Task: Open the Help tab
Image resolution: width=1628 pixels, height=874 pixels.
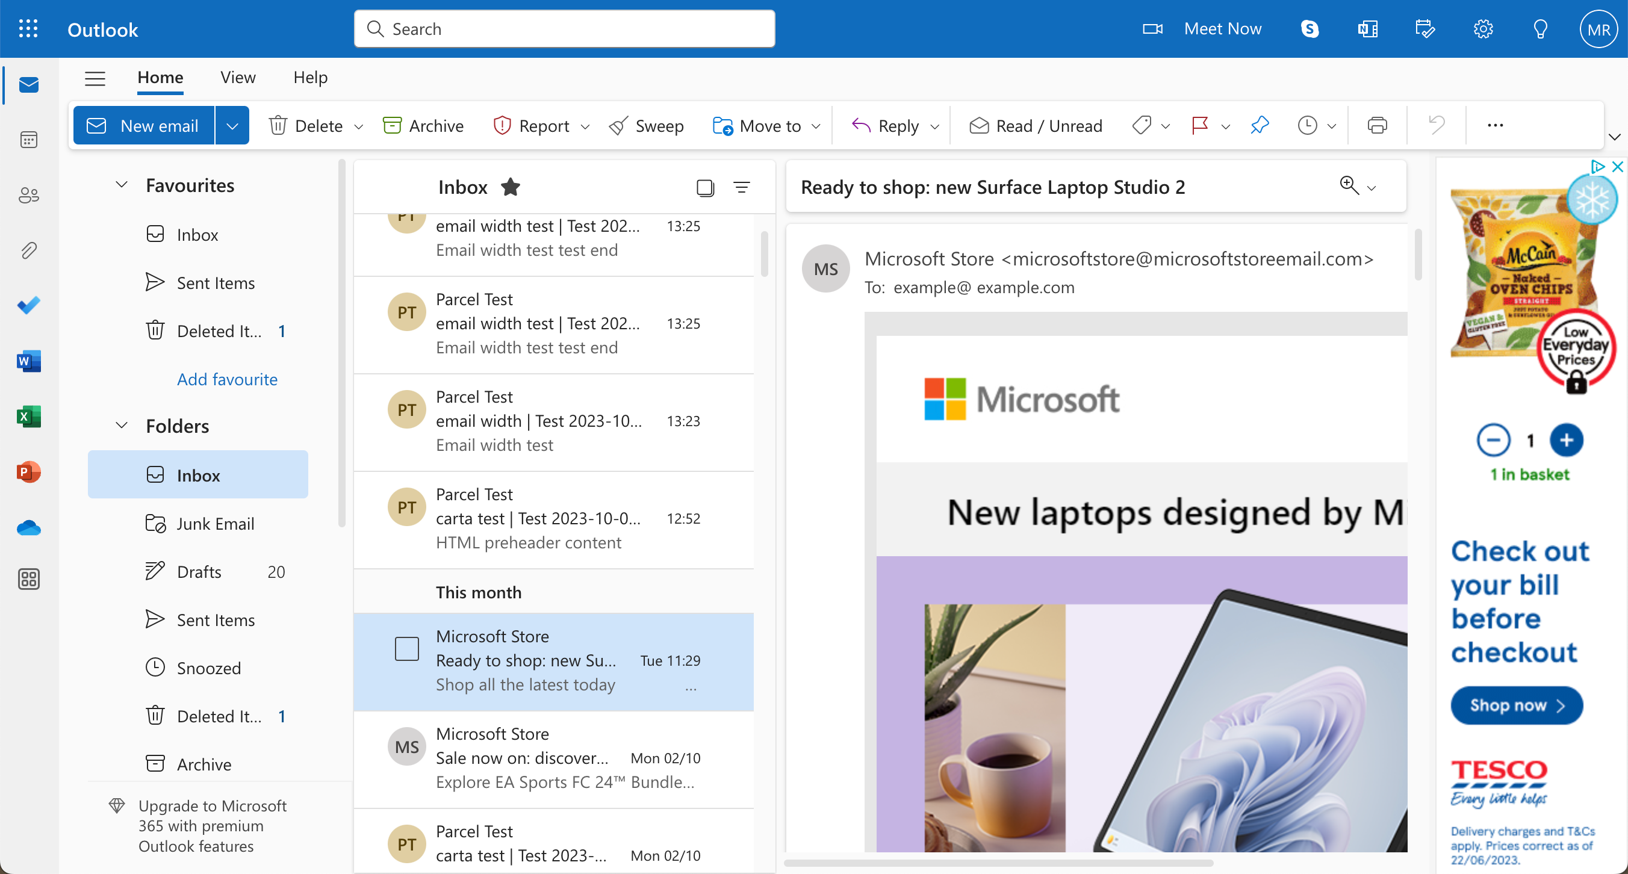Action: pyautogui.click(x=309, y=78)
